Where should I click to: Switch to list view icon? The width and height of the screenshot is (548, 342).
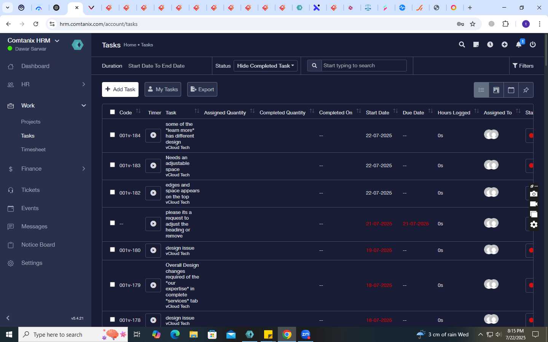(481, 90)
